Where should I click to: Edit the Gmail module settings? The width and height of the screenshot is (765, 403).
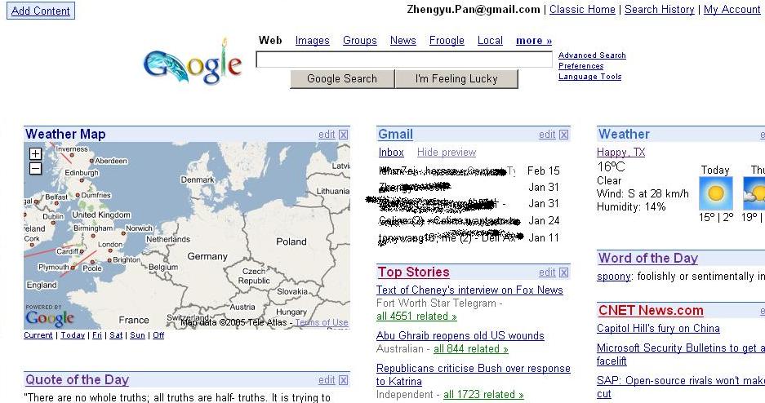(547, 135)
